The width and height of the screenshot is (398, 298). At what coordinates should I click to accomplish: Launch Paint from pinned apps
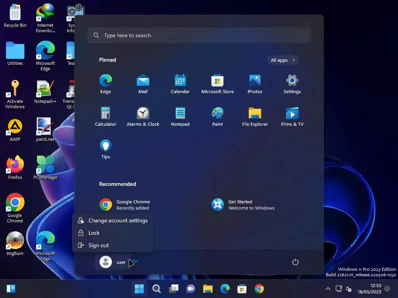(218, 116)
